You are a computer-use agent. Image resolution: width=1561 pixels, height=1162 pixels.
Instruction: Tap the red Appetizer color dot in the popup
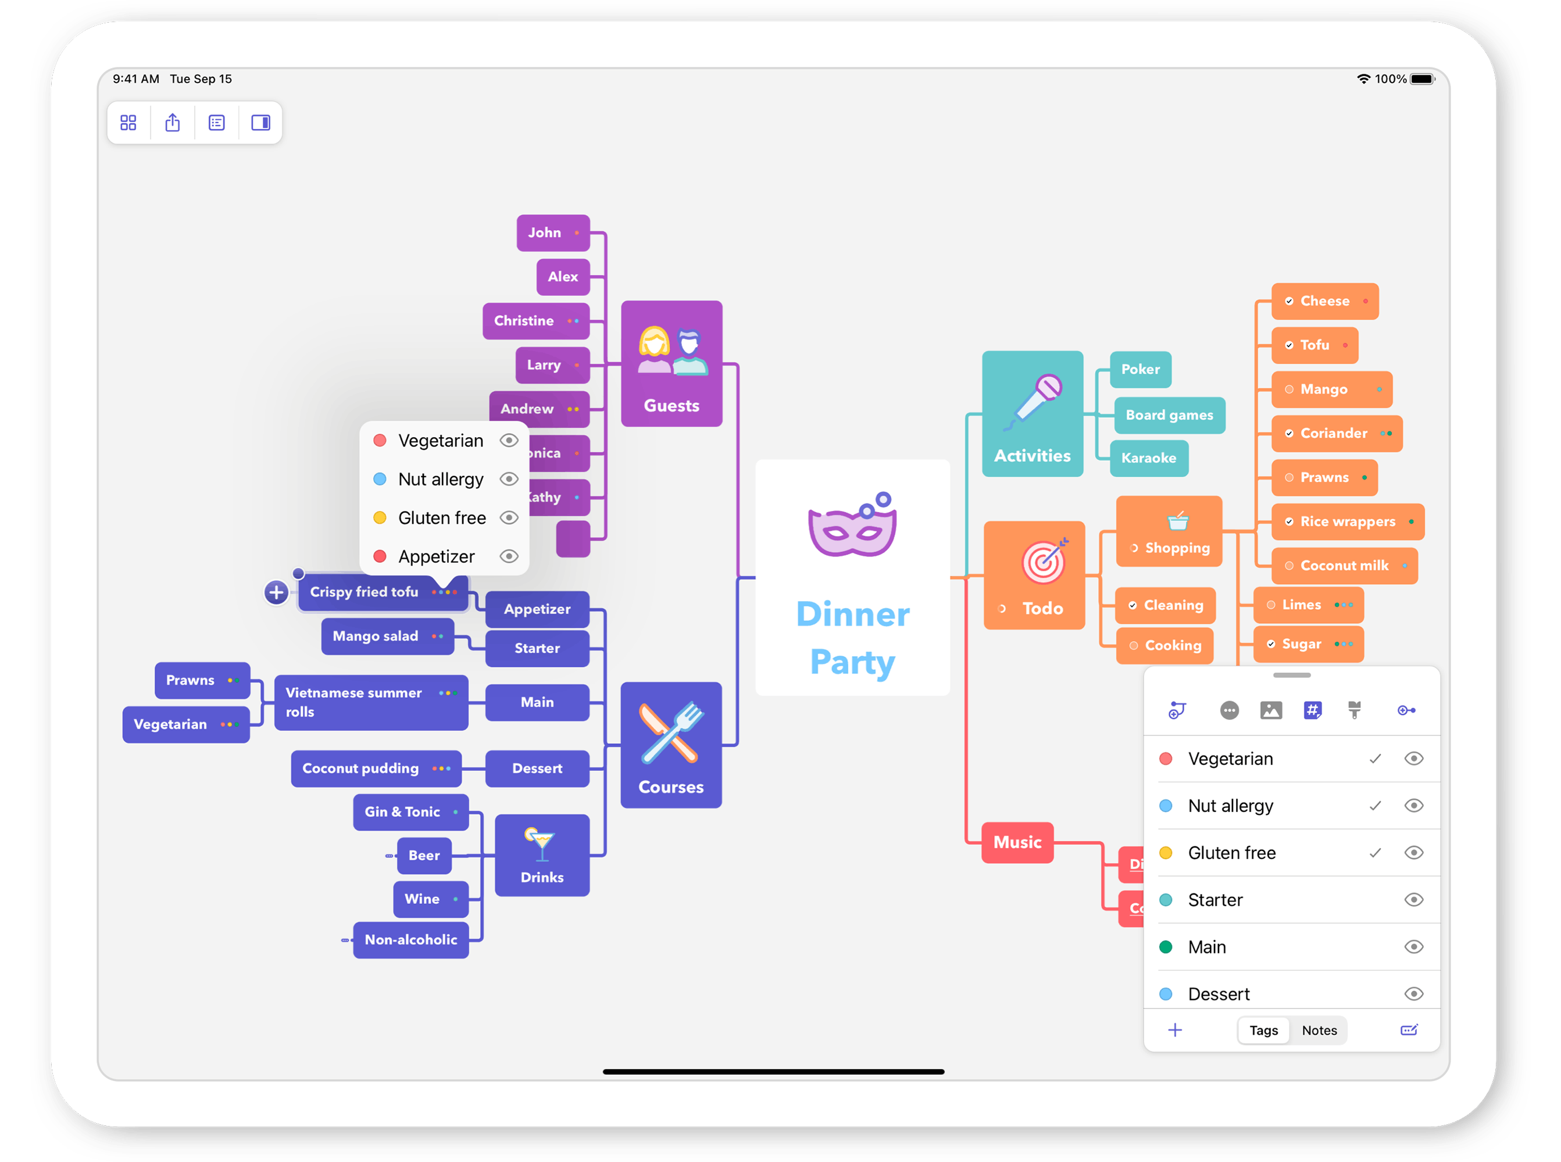click(381, 556)
